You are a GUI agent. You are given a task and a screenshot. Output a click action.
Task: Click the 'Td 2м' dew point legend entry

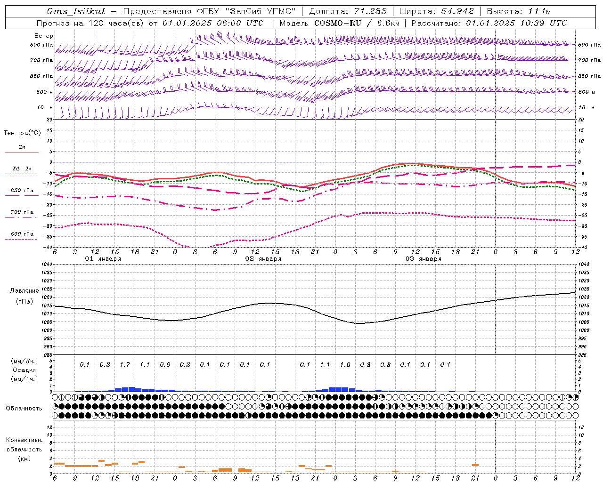coord(22,169)
